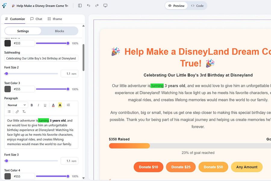Open the highlight background color icon
271x181 pixels.
click(x=60, y=105)
